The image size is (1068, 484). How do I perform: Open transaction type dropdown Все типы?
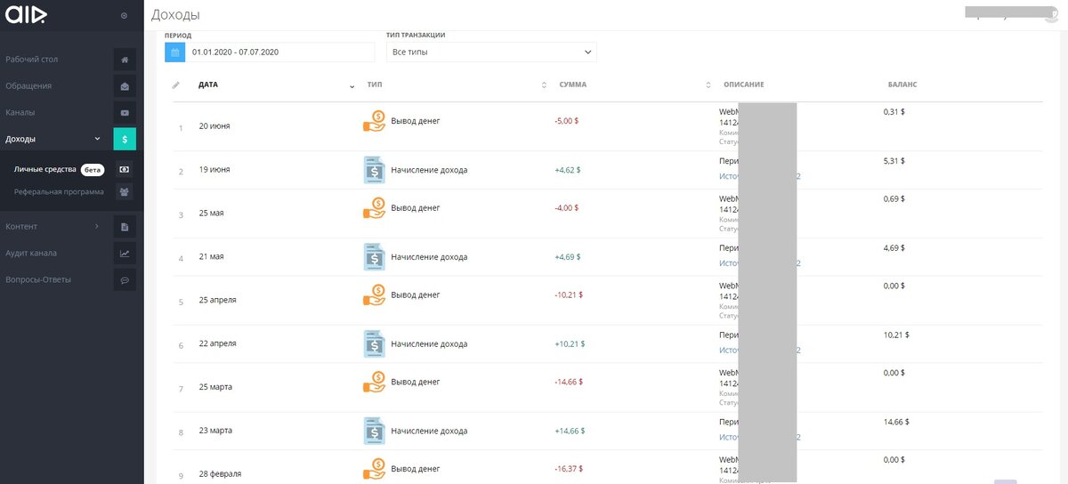point(491,52)
